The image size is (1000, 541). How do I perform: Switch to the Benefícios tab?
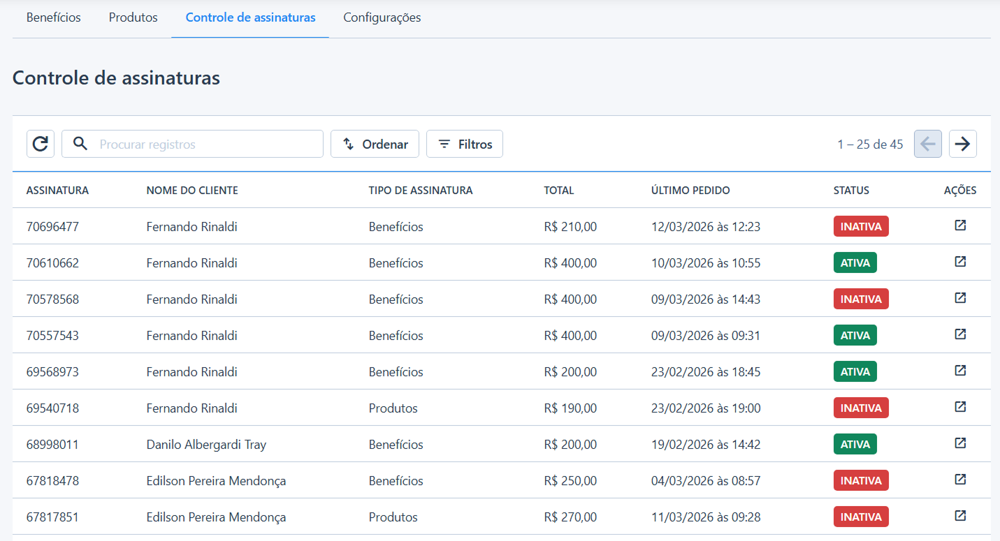[x=54, y=17]
